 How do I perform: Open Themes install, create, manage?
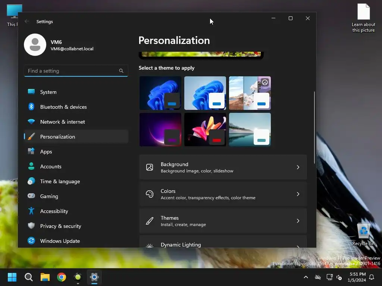(223, 221)
